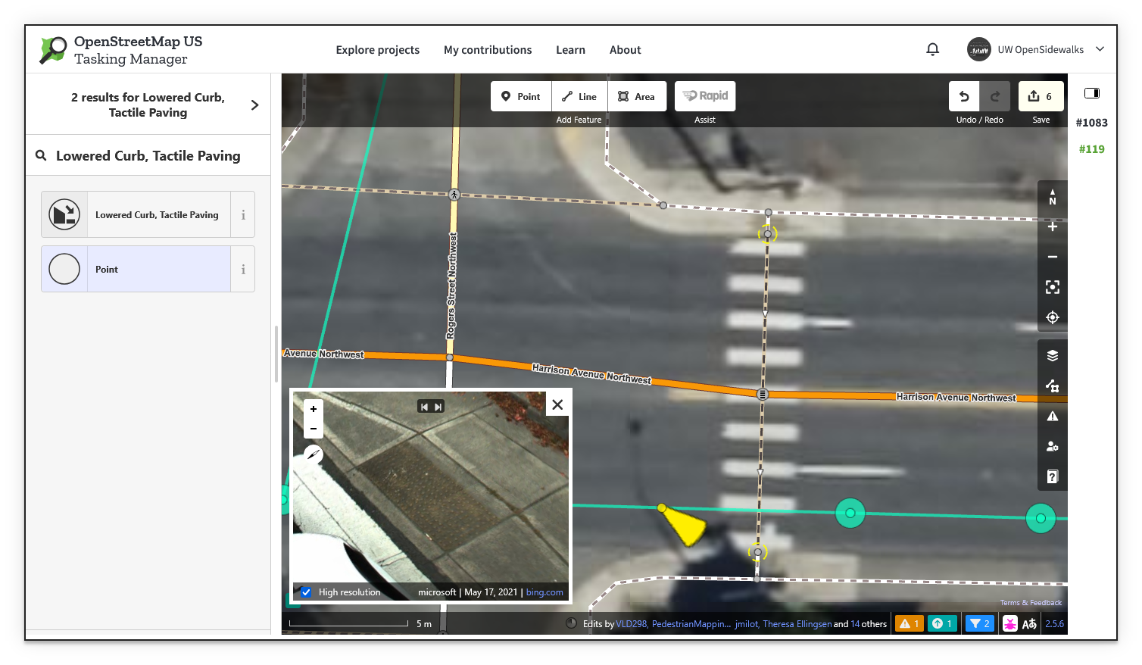Toggle the High resolution imagery checkbox
1142x665 pixels.
pos(306,592)
